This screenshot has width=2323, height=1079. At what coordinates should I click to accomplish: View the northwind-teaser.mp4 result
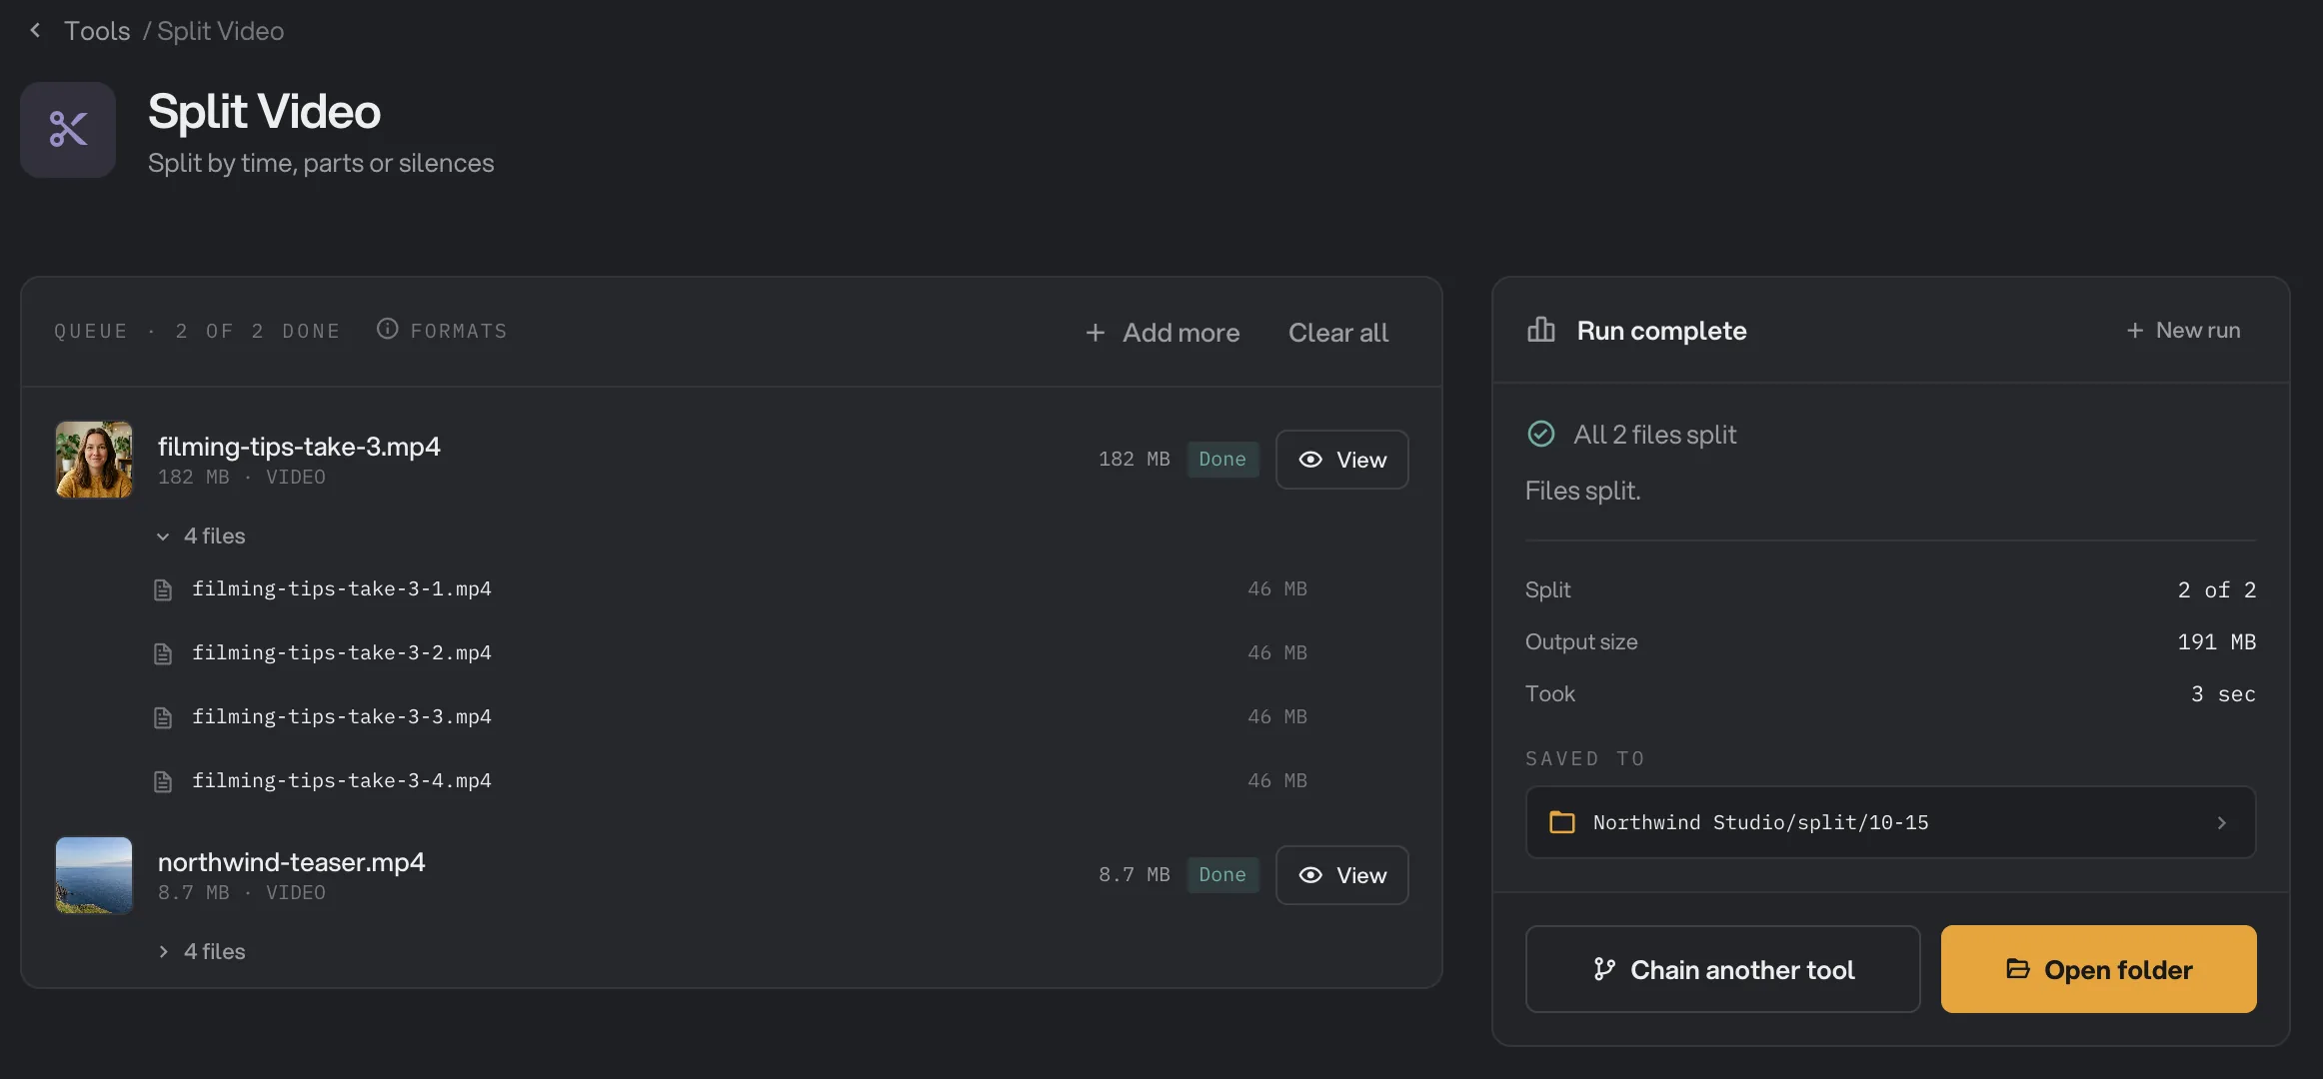1341,875
